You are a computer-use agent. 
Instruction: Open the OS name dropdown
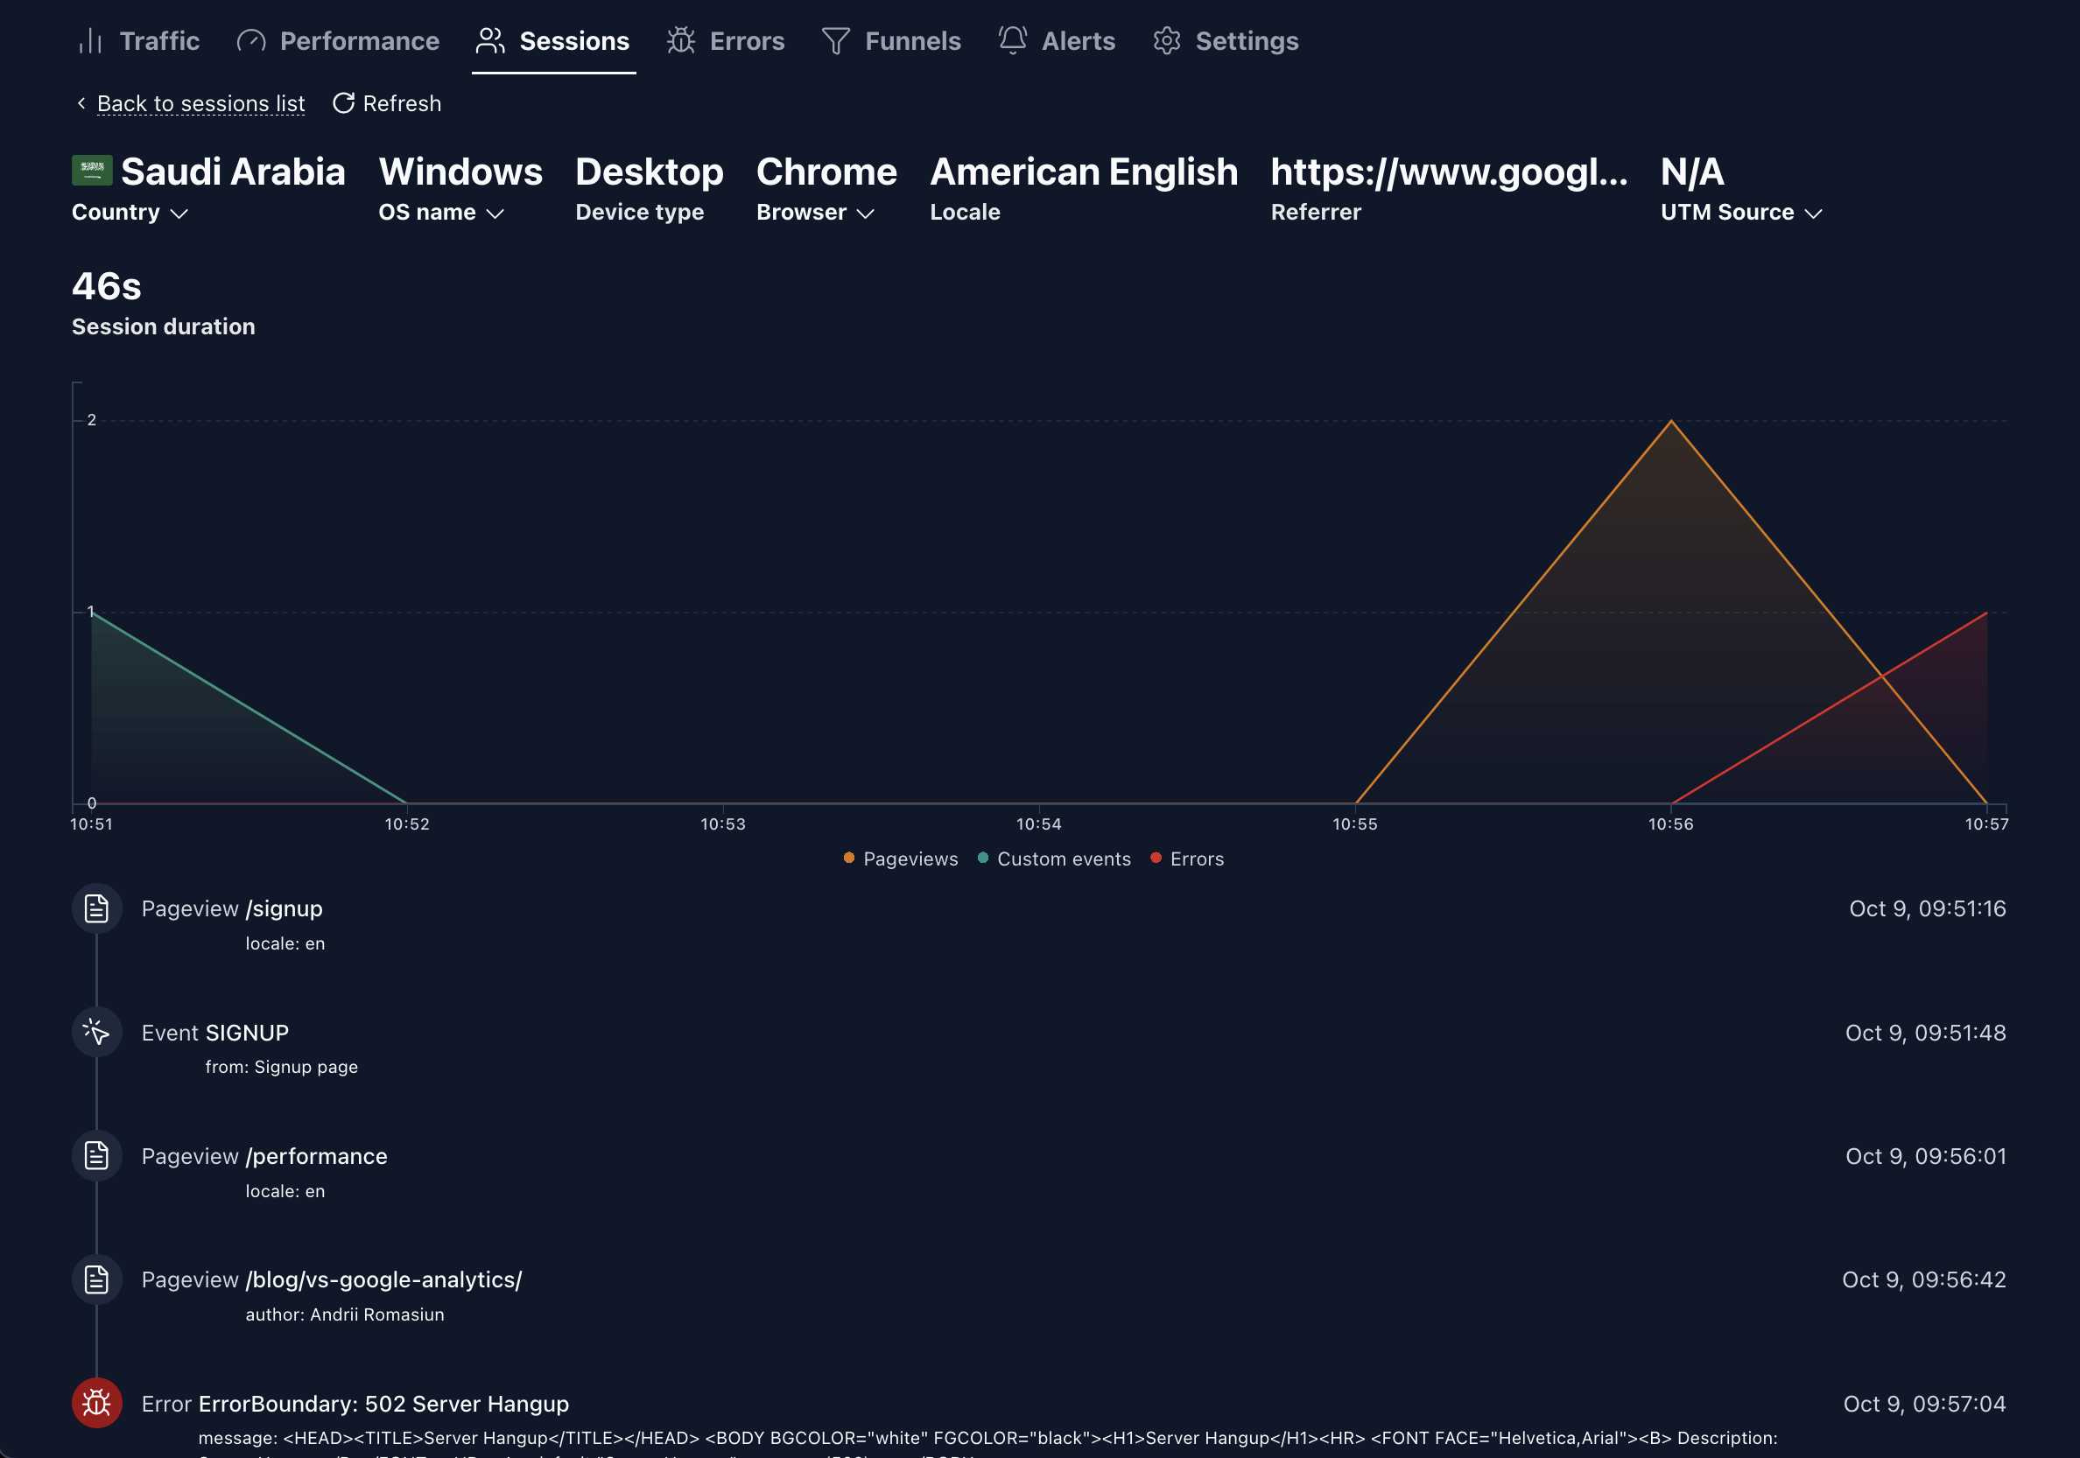pyautogui.click(x=440, y=212)
